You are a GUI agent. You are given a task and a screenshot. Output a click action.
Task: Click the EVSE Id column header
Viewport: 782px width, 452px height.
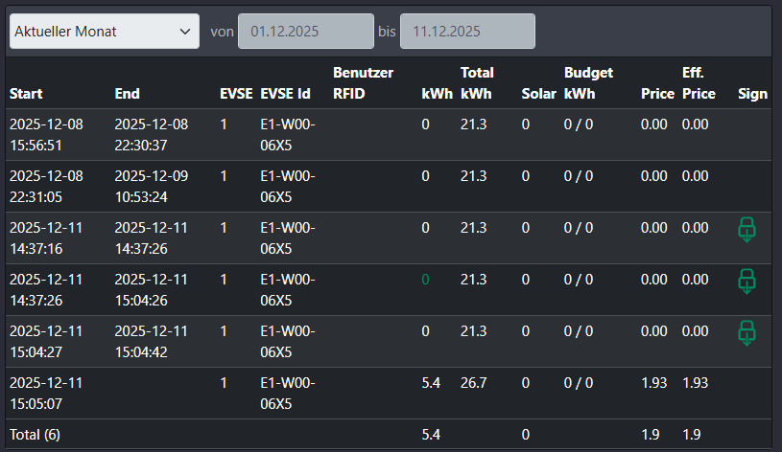(285, 94)
